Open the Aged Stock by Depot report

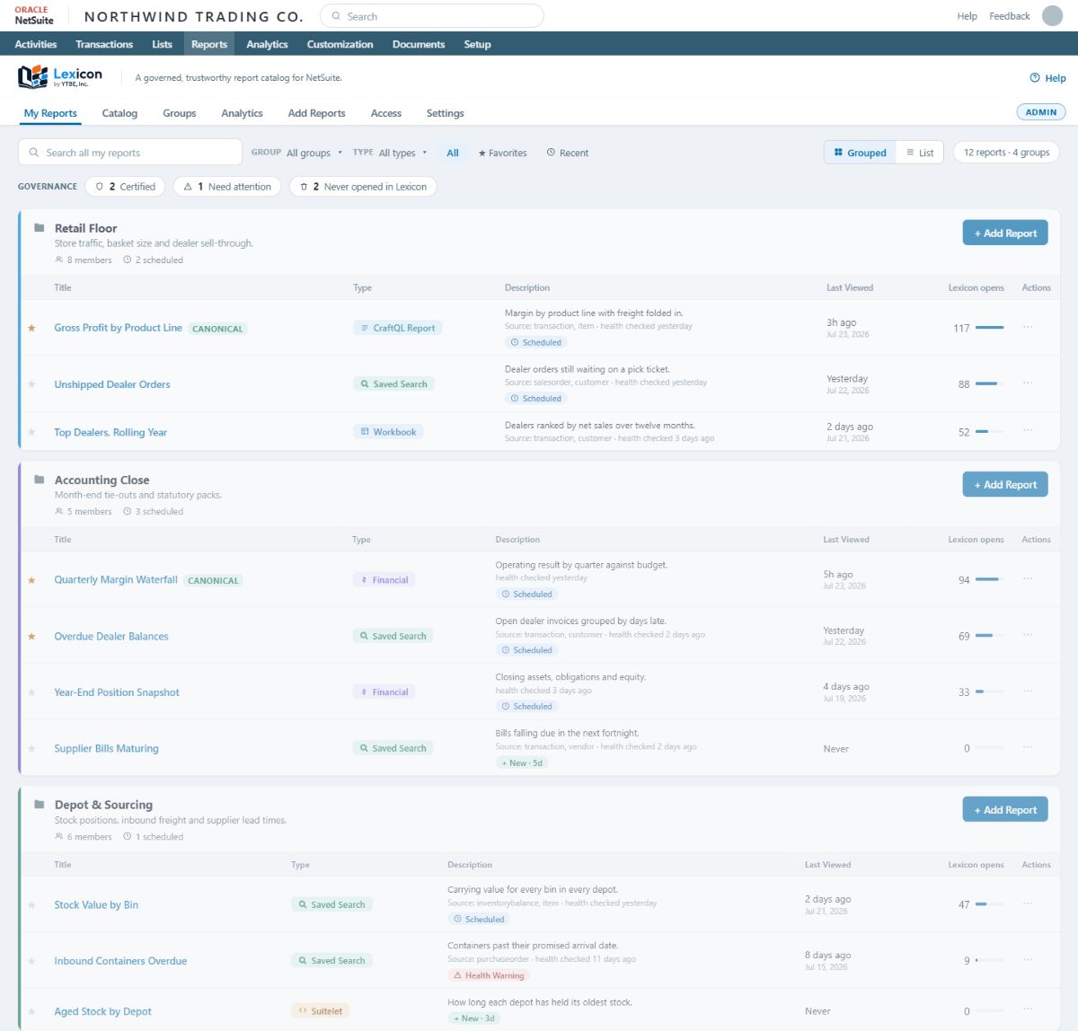[x=102, y=1011]
